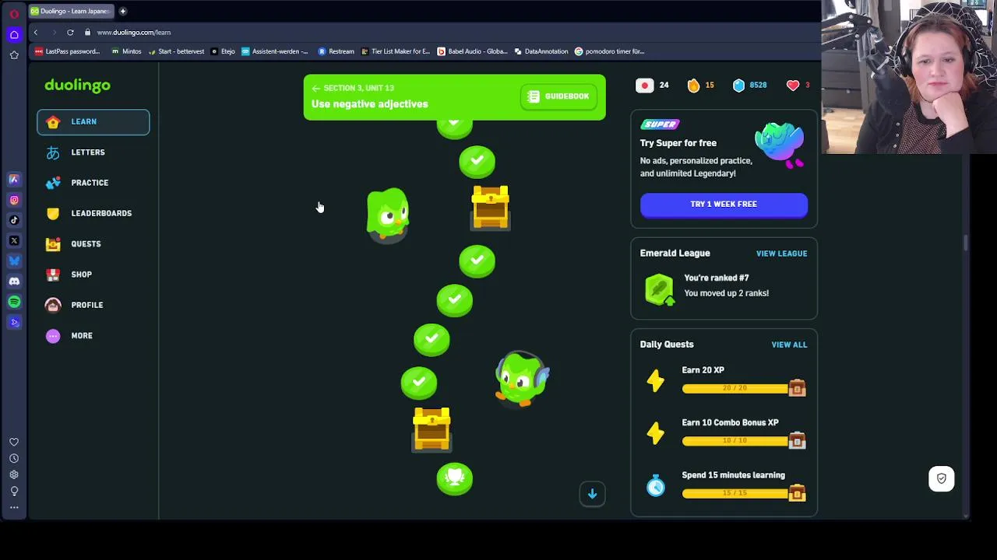Open the upper treasure chest
Image resolution: width=997 pixels, height=560 pixels.
491,208
